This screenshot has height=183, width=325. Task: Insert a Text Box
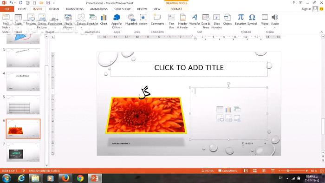171,21
